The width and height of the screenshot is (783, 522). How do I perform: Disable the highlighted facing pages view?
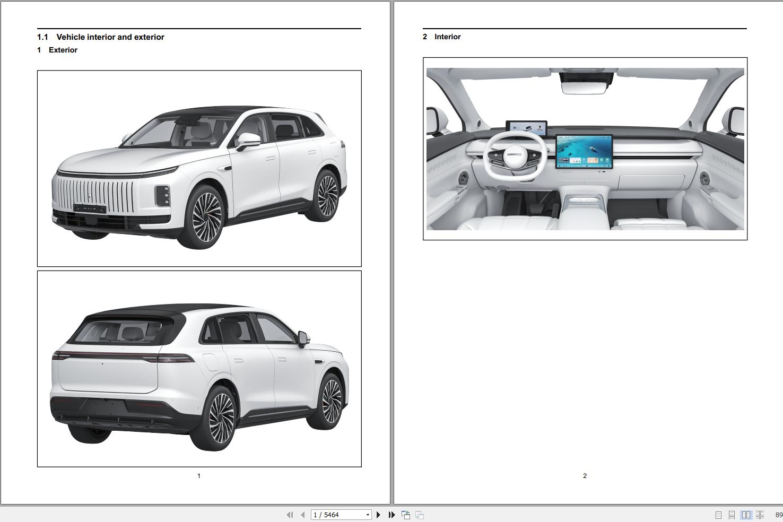click(x=746, y=515)
